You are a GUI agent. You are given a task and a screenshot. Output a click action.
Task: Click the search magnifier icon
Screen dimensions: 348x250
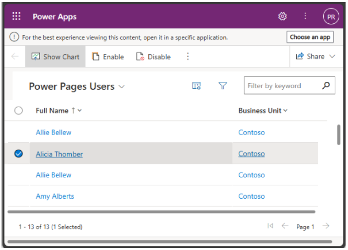pos(326,86)
